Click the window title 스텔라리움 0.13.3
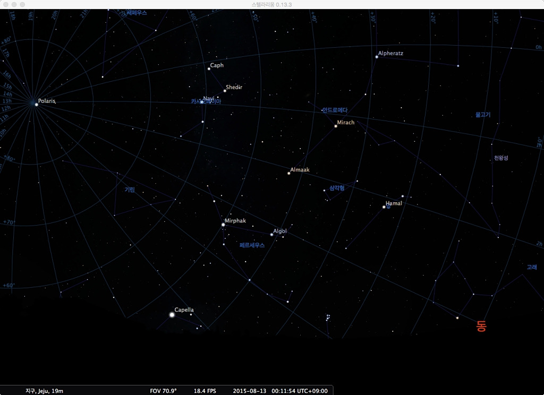Screen dimensions: 544x395 (271, 4)
